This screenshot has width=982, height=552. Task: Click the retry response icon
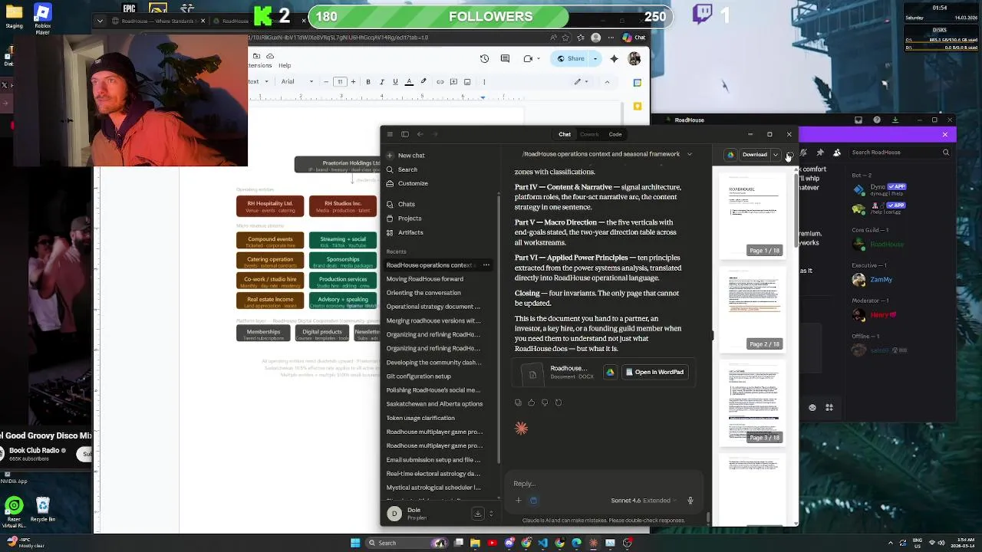[558, 402]
